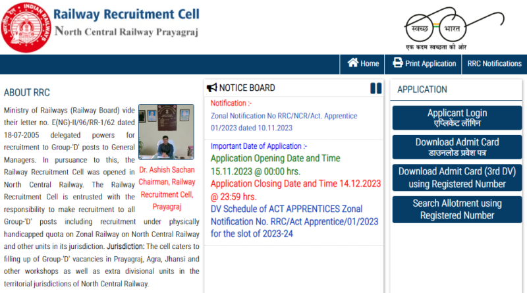Open the Applicant Login button
527x293 pixels.
(x=457, y=118)
